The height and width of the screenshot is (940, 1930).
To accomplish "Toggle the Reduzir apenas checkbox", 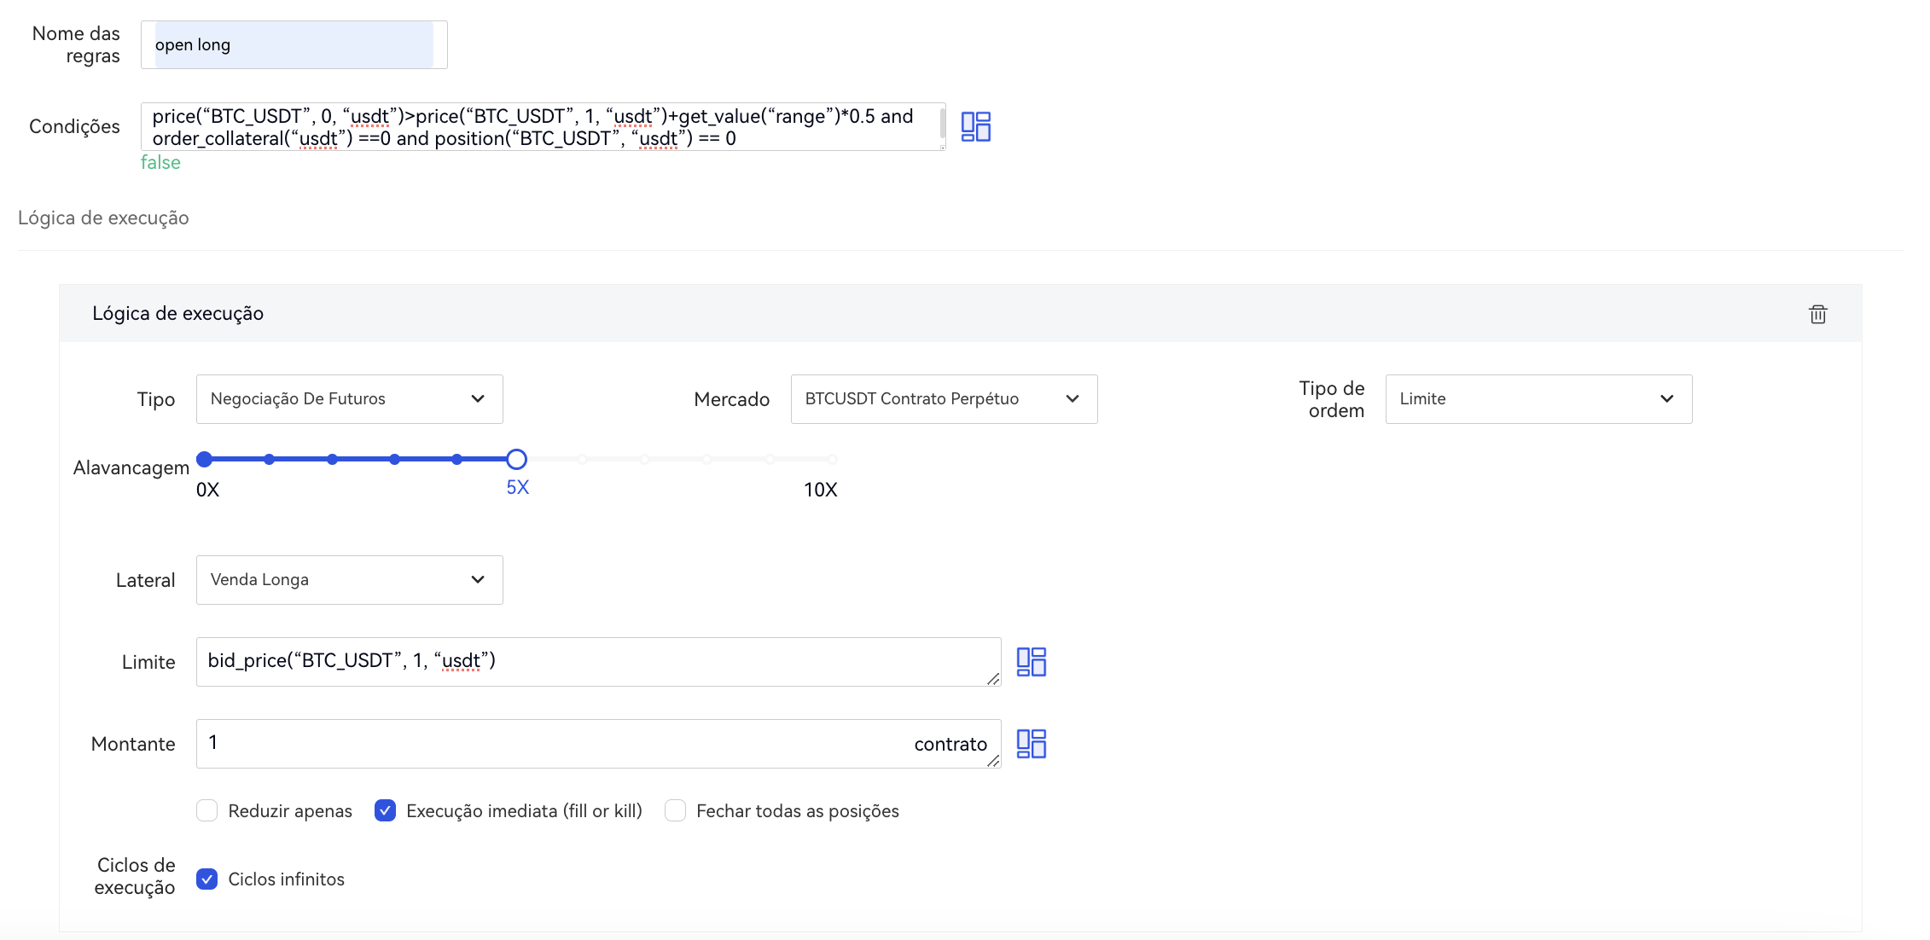I will pyautogui.click(x=207, y=810).
